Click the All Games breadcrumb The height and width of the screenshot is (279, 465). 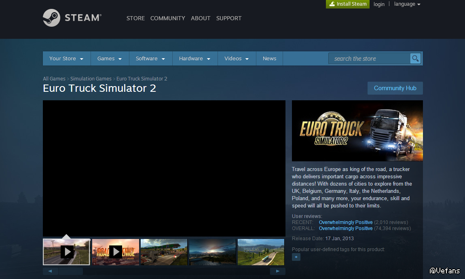pos(54,78)
